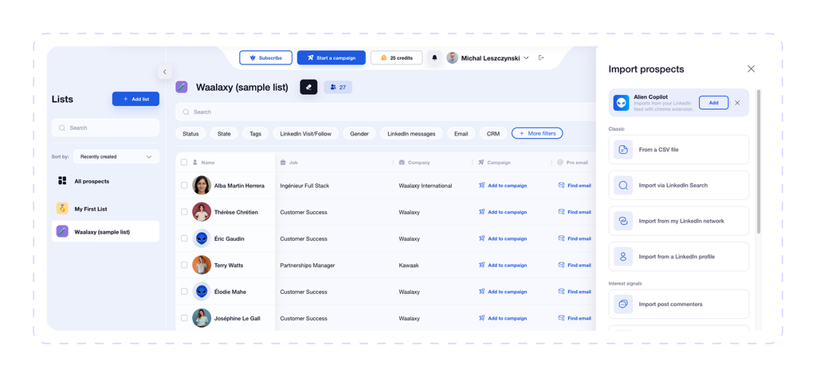Click Add on the Alien Copilot card

(x=713, y=103)
